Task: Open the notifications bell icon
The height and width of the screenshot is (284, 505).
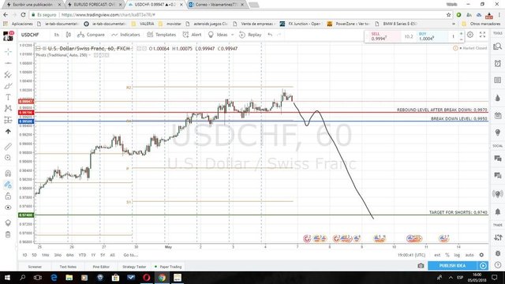Action: click(x=498, y=211)
